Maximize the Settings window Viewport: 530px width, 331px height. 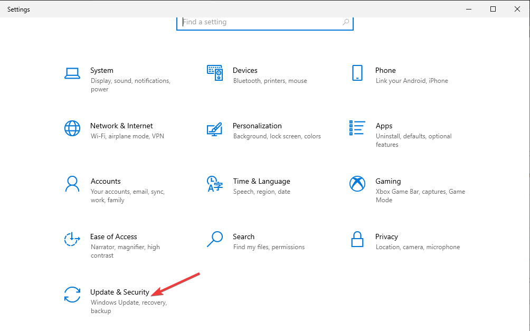pos(493,9)
